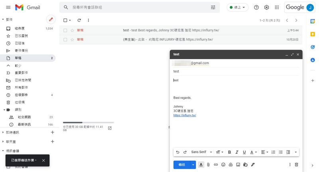This screenshot has height=172, width=319.
Task: Star the no-subject draft
Action: 72,39
